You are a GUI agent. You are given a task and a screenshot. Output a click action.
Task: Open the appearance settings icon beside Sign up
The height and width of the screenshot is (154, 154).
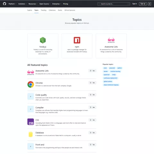[x=150, y=4]
